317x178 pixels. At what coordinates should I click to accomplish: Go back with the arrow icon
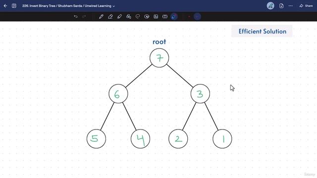click(x=5, y=6)
